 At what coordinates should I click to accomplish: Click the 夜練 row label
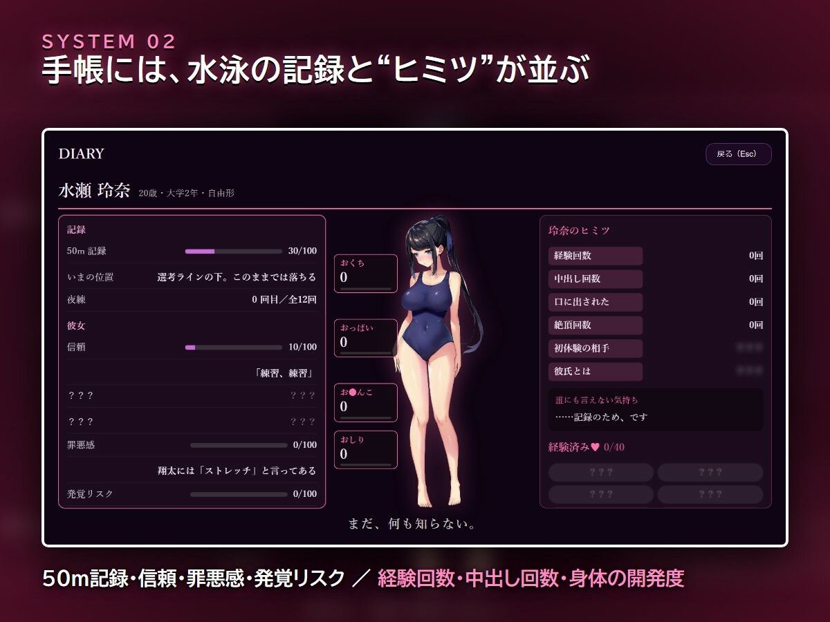[76, 300]
